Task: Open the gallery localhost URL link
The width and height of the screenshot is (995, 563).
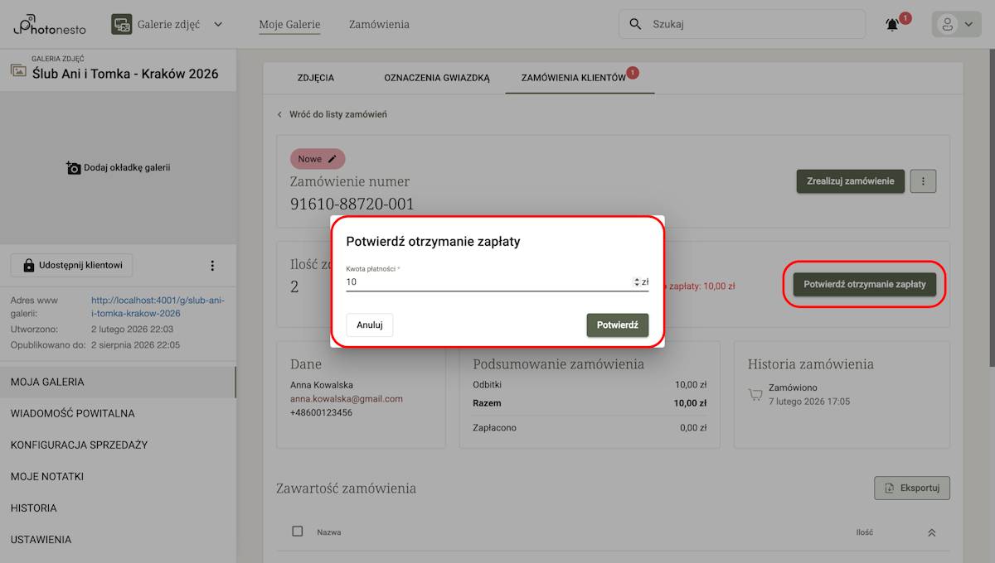Action: point(158,307)
